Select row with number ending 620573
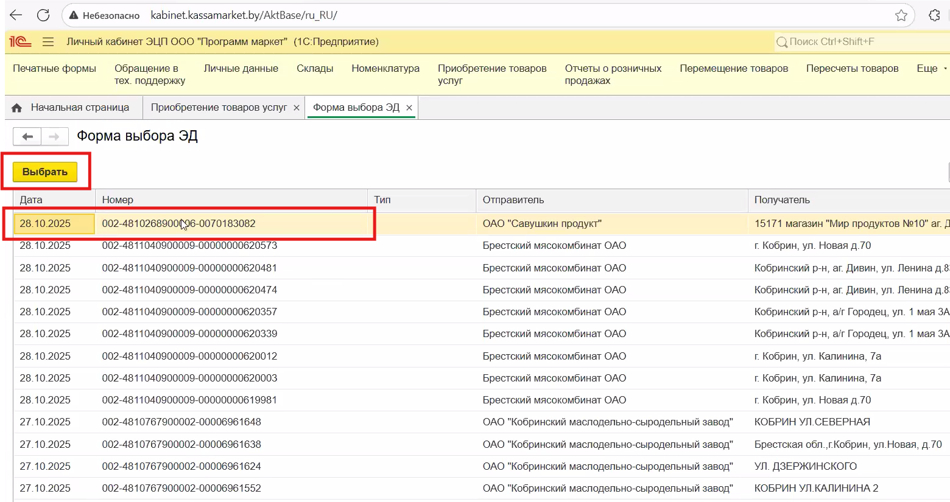 pyautogui.click(x=189, y=246)
